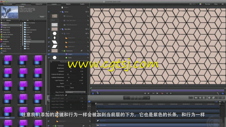Open the Map Channel dropdown in HUD
The image size is (226, 127).
point(75,92)
